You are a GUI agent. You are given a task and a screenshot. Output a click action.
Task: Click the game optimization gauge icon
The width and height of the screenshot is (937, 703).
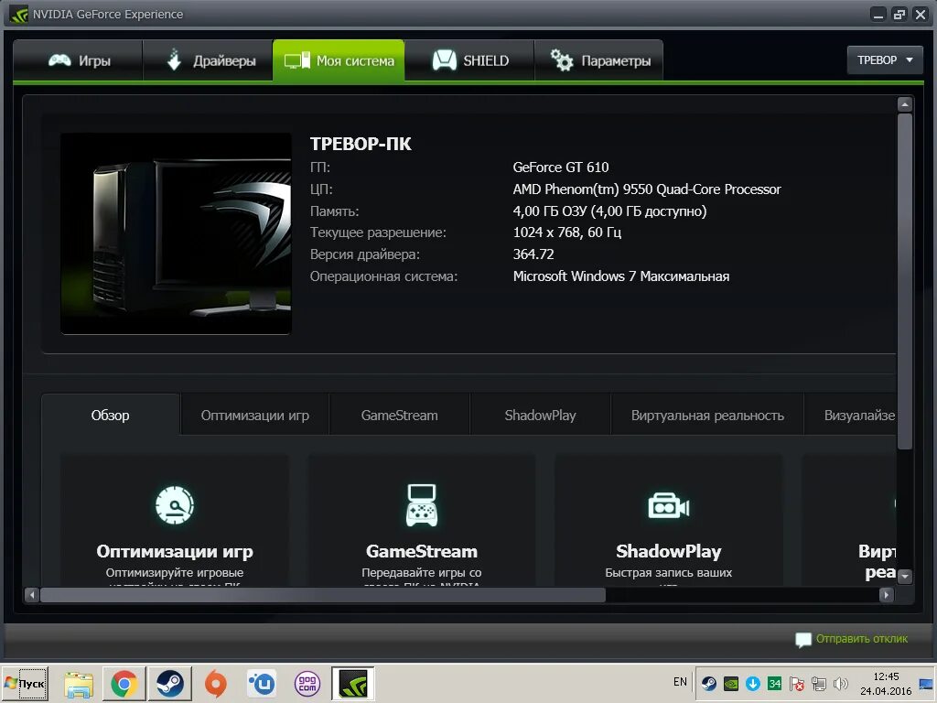click(x=175, y=505)
